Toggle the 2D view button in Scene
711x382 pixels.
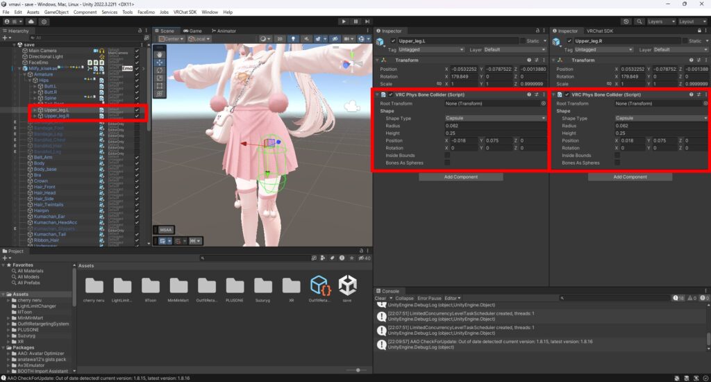point(281,39)
